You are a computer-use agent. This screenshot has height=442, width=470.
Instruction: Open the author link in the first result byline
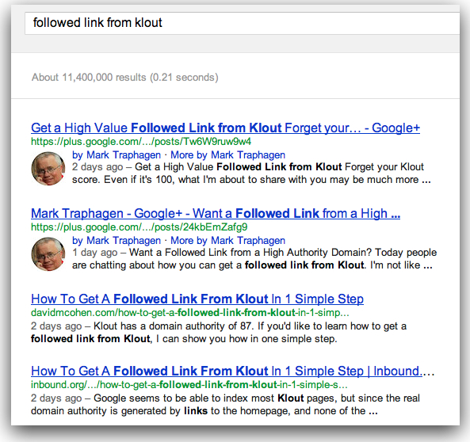click(x=117, y=155)
